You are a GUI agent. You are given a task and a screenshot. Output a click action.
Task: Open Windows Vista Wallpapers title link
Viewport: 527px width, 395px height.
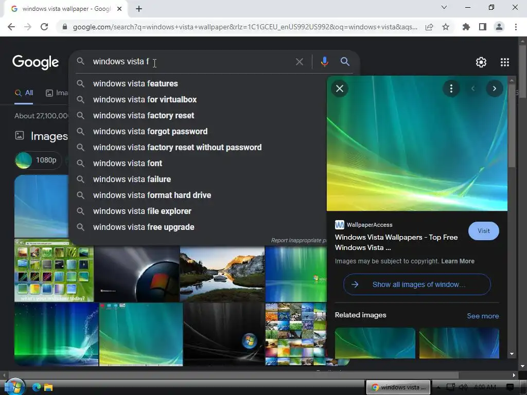click(x=396, y=242)
